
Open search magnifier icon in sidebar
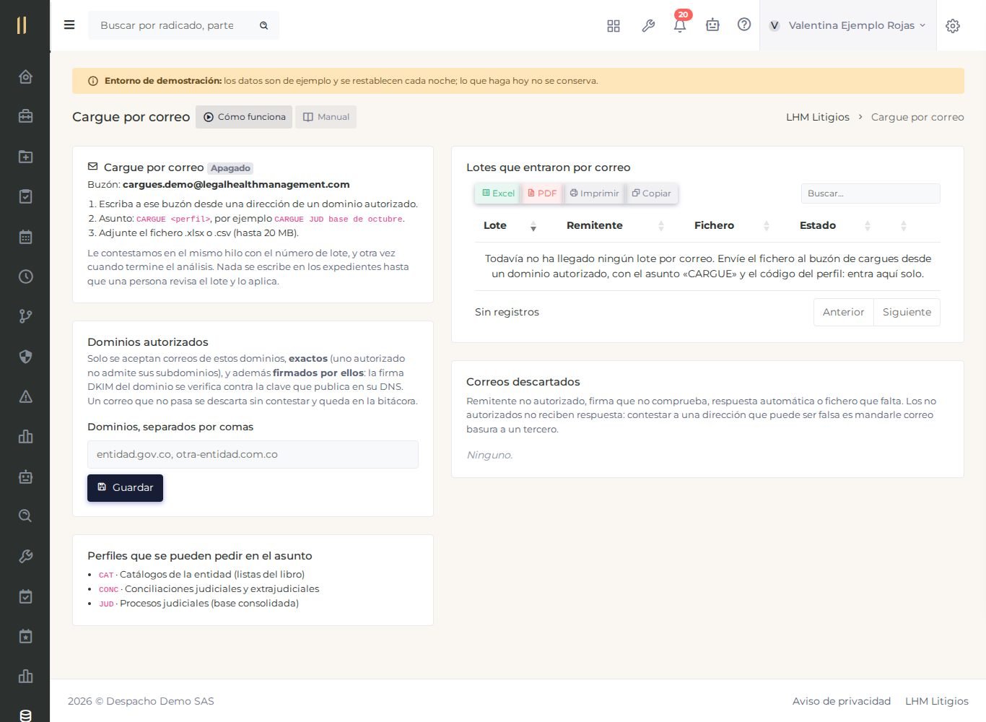[x=25, y=516]
